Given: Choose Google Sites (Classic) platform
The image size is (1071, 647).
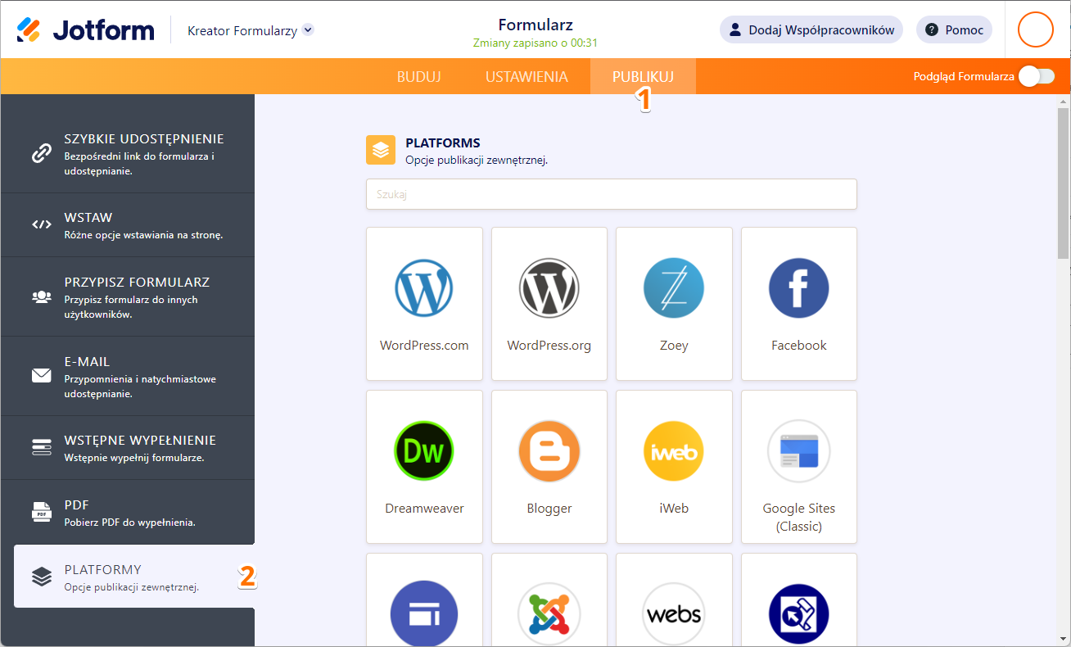Looking at the screenshot, I should [799, 467].
